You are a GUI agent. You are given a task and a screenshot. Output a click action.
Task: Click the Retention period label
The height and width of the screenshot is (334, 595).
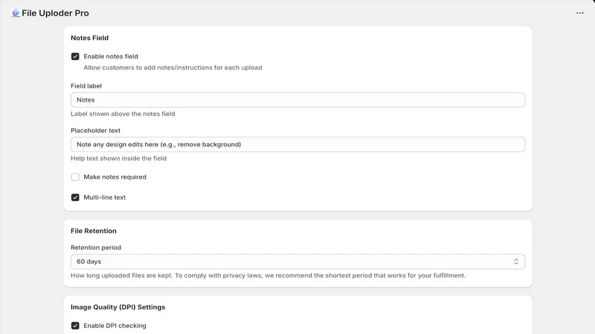(96, 248)
